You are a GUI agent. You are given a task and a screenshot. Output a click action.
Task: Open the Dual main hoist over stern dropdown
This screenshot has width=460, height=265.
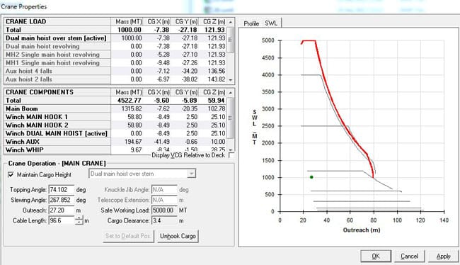click(142, 174)
